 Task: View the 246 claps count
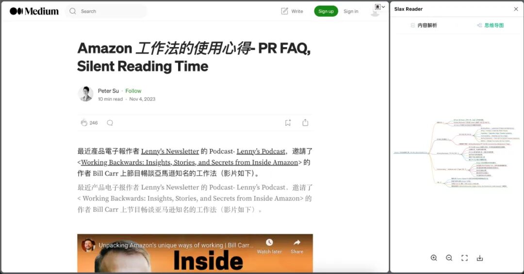point(94,123)
